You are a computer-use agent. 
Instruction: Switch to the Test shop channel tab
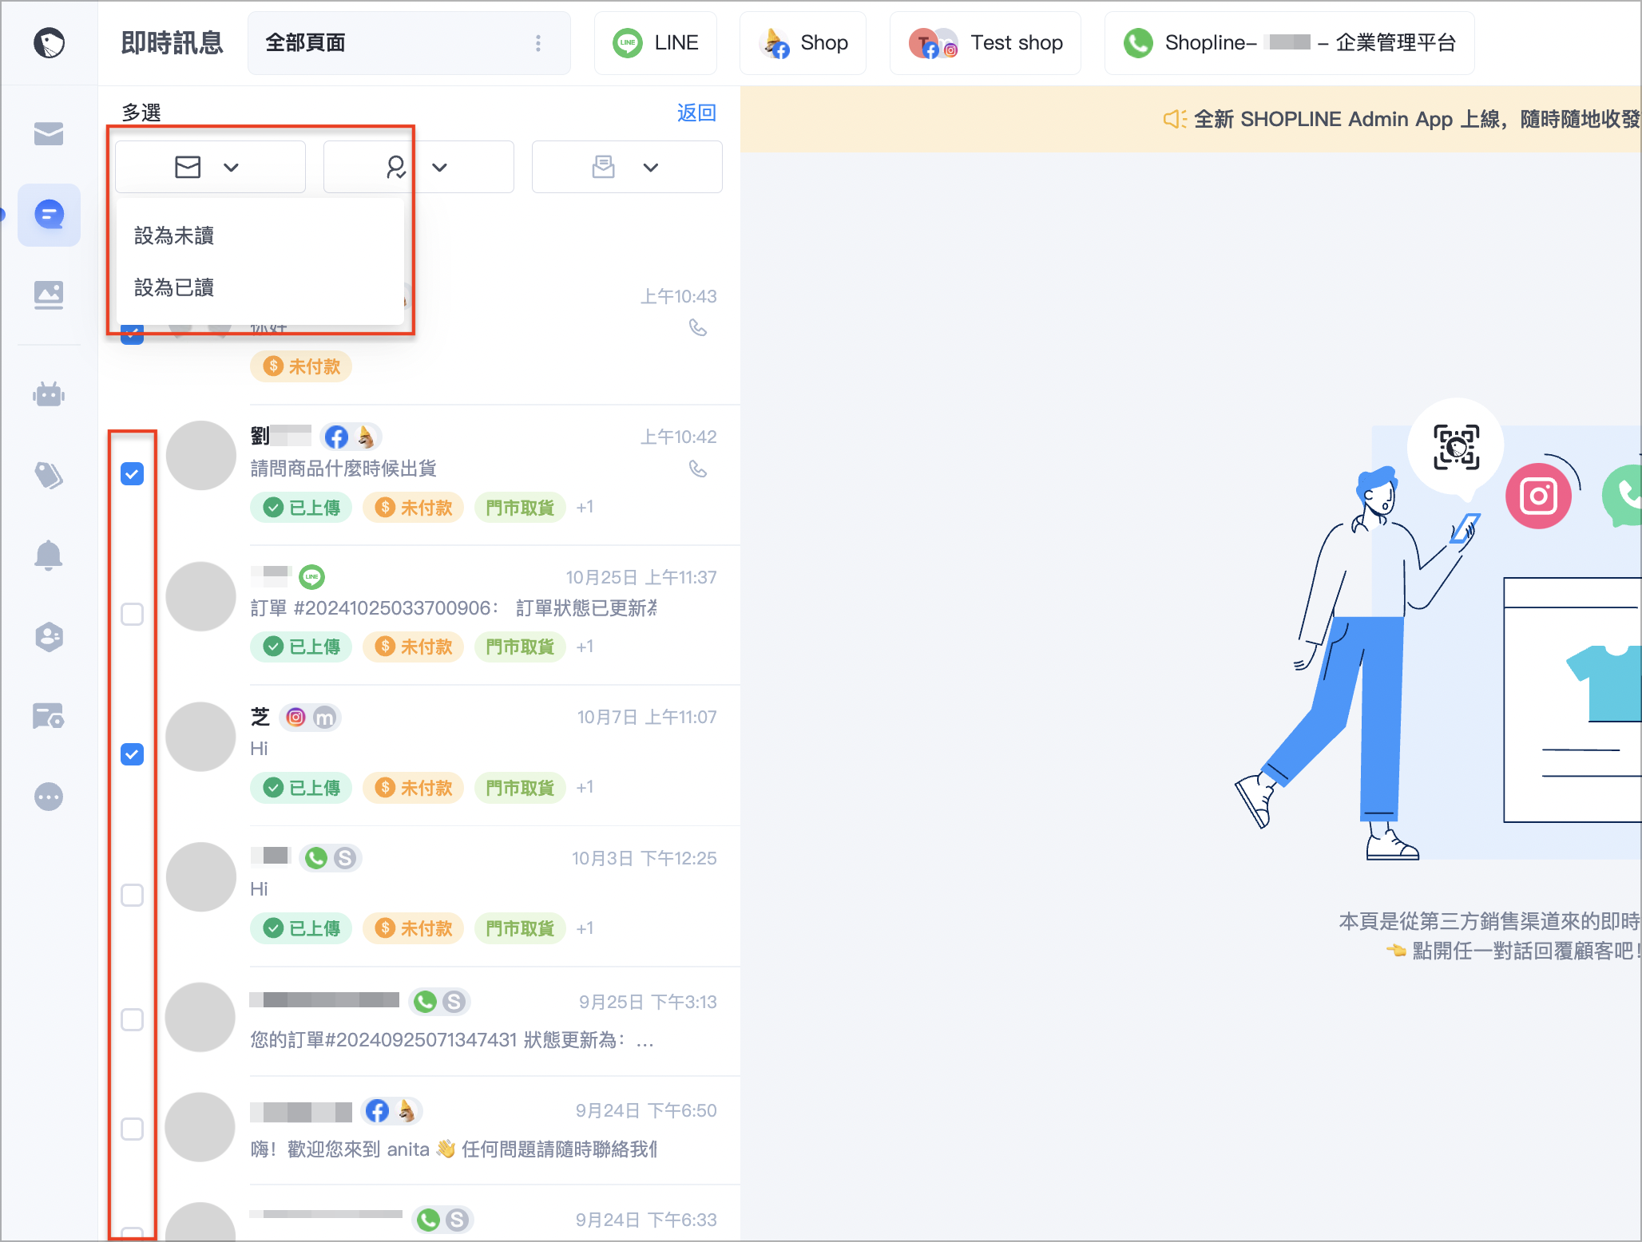point(985,43)
